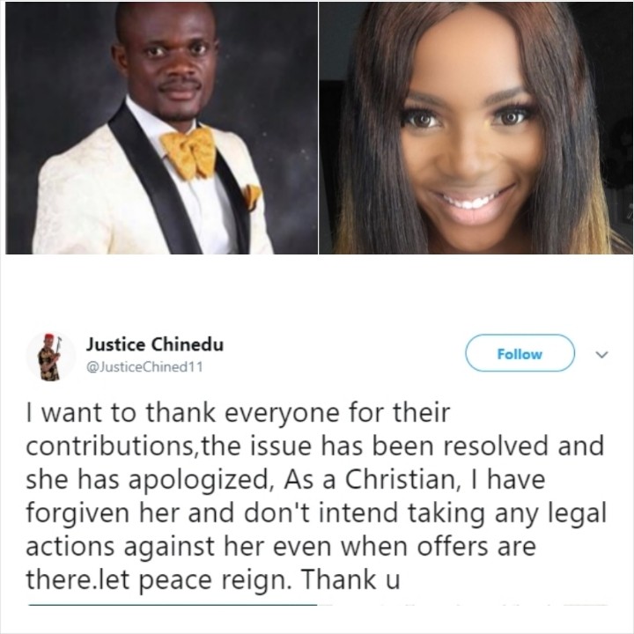Click the line 'actions against her even when offers are'

(281, 547)
